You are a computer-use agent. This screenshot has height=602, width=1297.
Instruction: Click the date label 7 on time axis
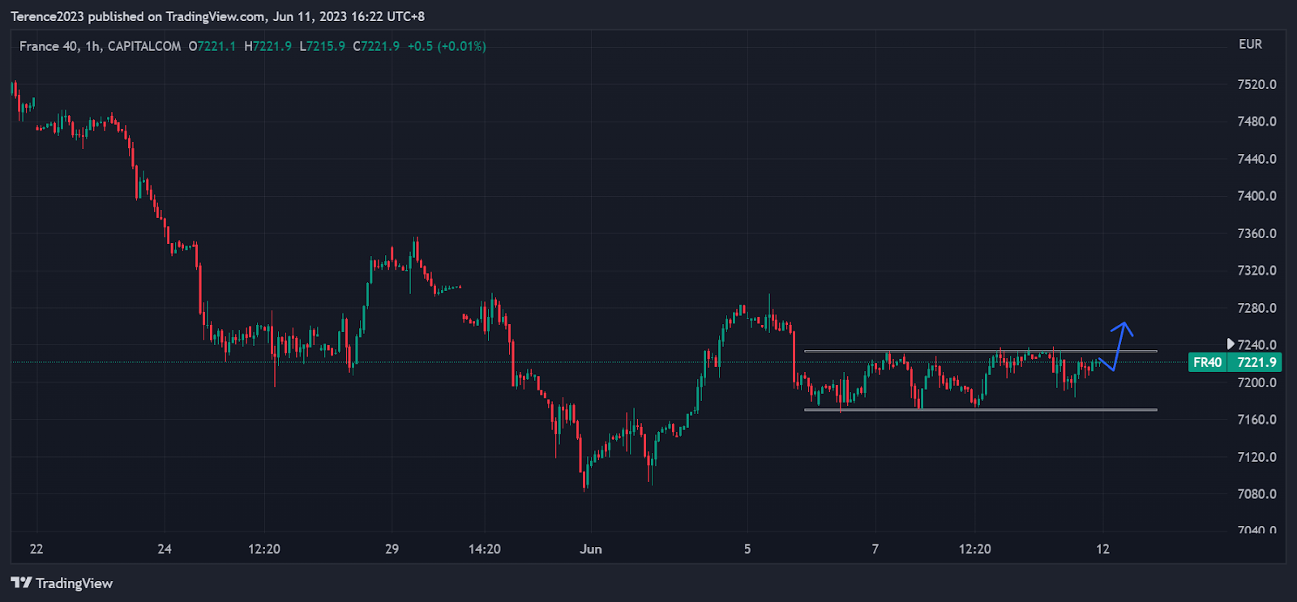click(x=875, y=549)
